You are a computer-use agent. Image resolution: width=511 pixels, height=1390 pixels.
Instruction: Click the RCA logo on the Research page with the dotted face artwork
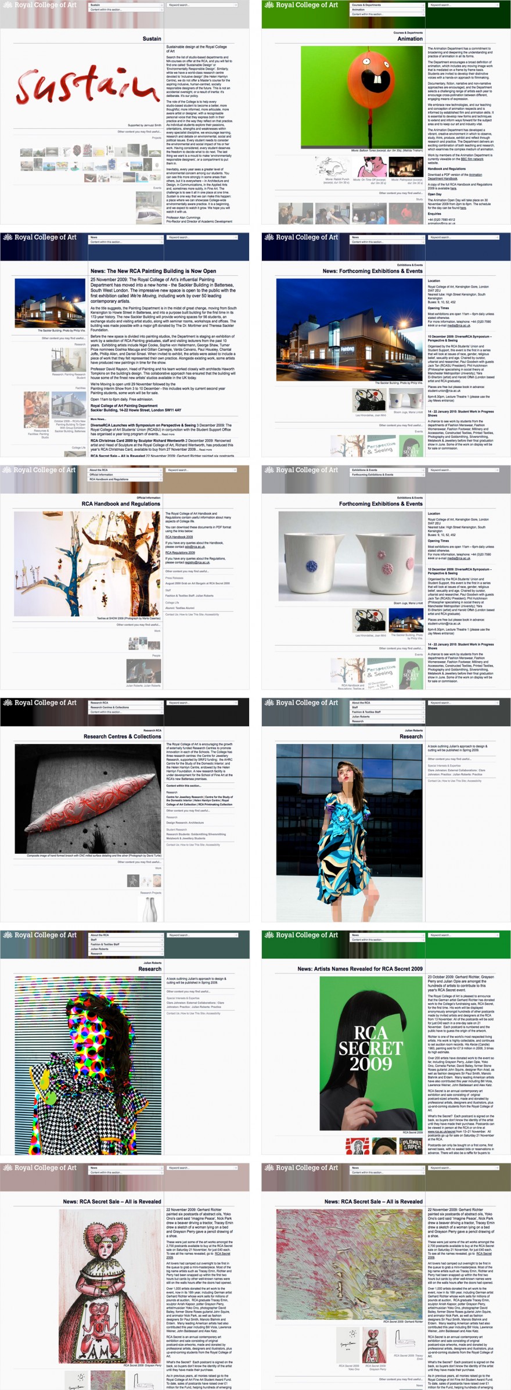[x=39, y=935]
